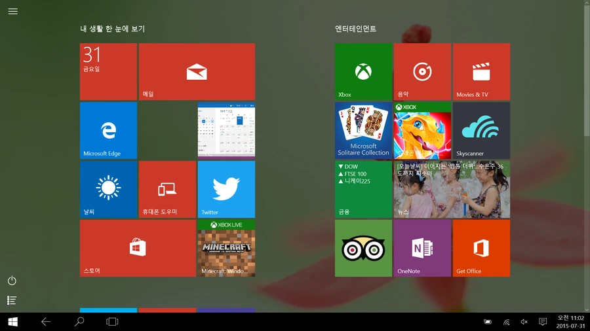Launch the Minecraft Windows 10 tile
The image size is (590, 331).
point(227,249)
